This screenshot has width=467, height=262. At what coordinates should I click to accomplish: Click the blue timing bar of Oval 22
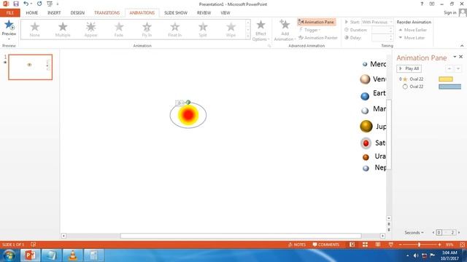(449, 87)
